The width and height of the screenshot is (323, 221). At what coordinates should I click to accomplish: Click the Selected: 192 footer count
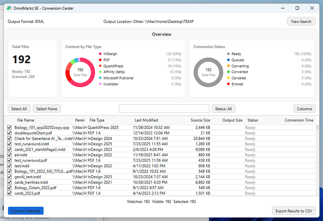click(185, 202)
